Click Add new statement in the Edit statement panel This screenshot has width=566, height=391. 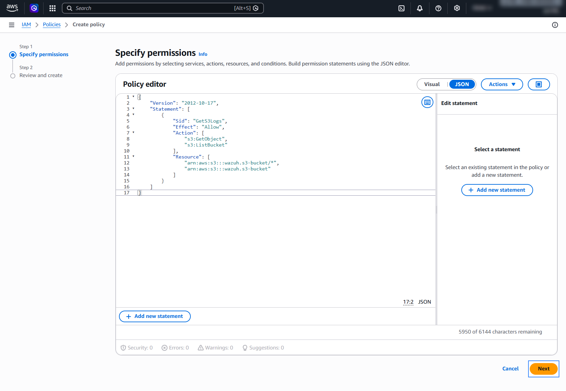497,190
